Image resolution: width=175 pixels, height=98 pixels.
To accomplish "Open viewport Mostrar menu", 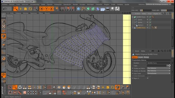I will 26,13.
